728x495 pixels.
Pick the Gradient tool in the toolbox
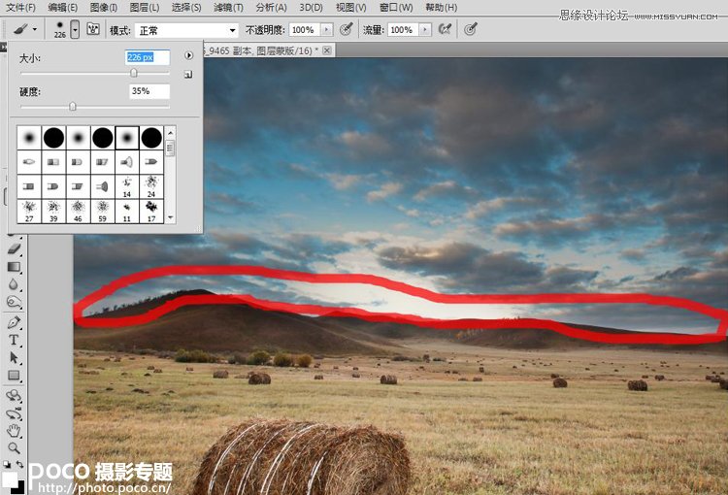(14, 267)
